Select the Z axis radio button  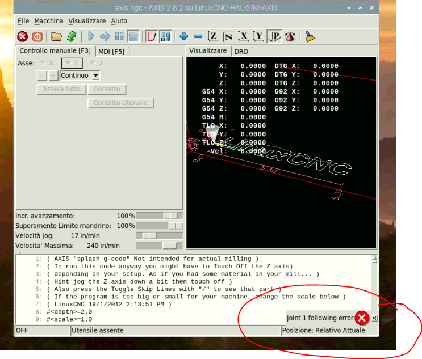[97, 63]
